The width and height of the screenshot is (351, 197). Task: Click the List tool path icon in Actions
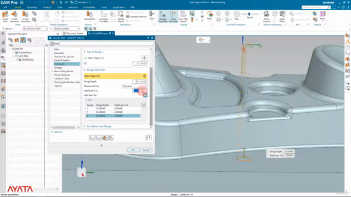111,138
